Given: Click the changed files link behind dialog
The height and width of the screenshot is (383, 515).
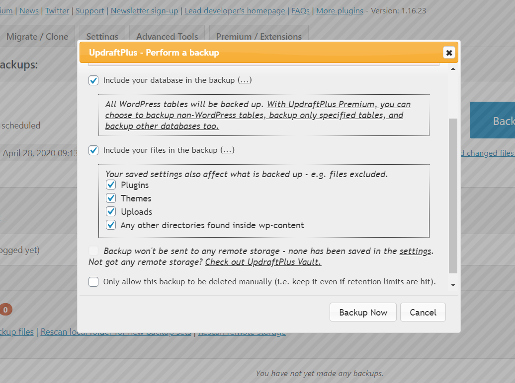Looking at the screenshot, I should [488, 153].
